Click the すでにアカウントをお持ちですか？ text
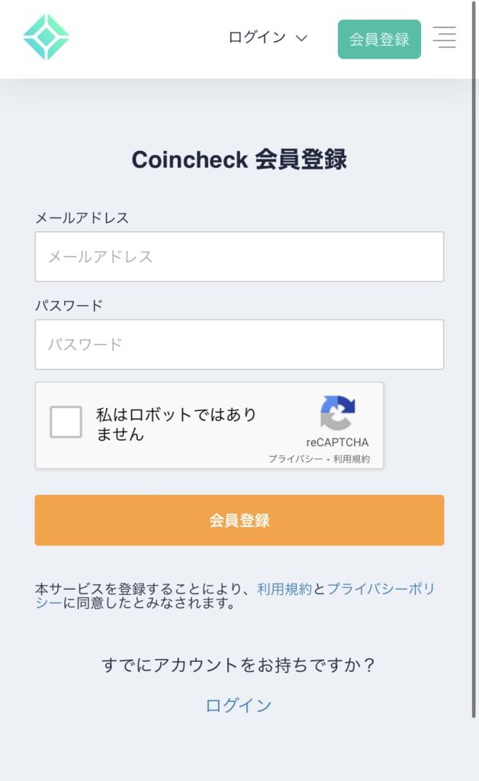Image resolution: width=479 pixels, height=781 pixels. click(239, 665)
